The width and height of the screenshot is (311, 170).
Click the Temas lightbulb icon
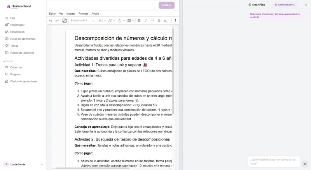click(x=7, y=46)
